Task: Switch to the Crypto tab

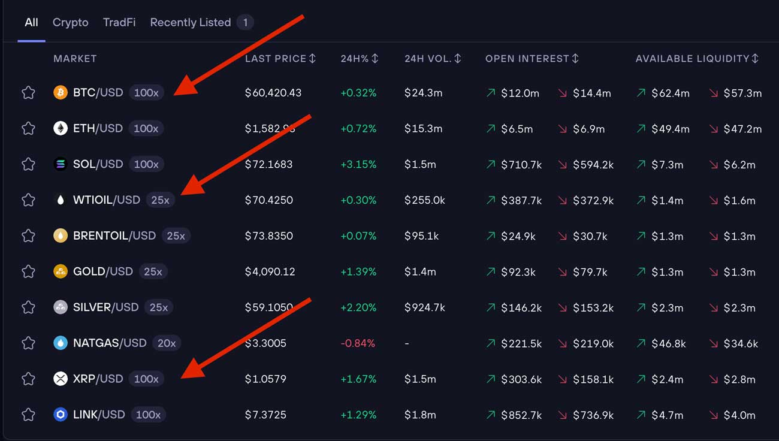Action: [x=70, y=22]
